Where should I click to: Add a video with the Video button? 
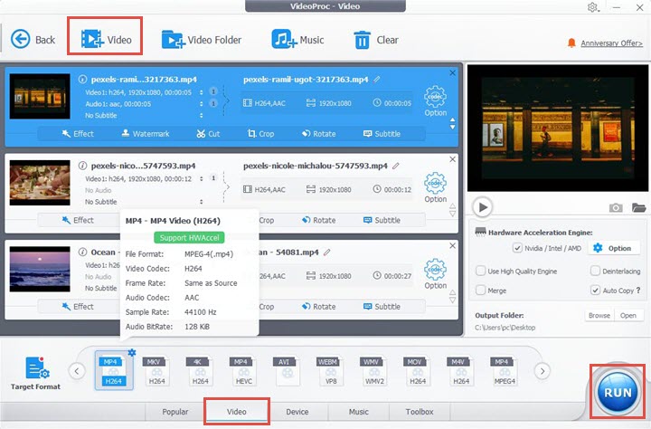(x=107, y=40)
